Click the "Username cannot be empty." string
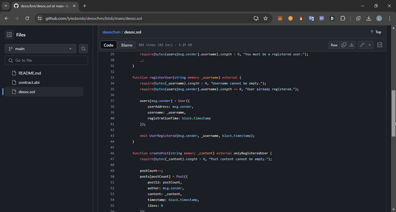Screen dimensions: 396x212 (x=236, y=84)
